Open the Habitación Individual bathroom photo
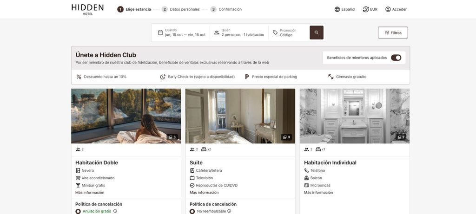Viewport: 476px width, 214px height. 355,116
